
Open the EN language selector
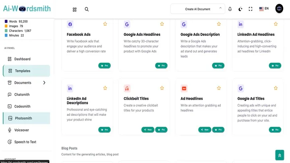tap(264, 9)
